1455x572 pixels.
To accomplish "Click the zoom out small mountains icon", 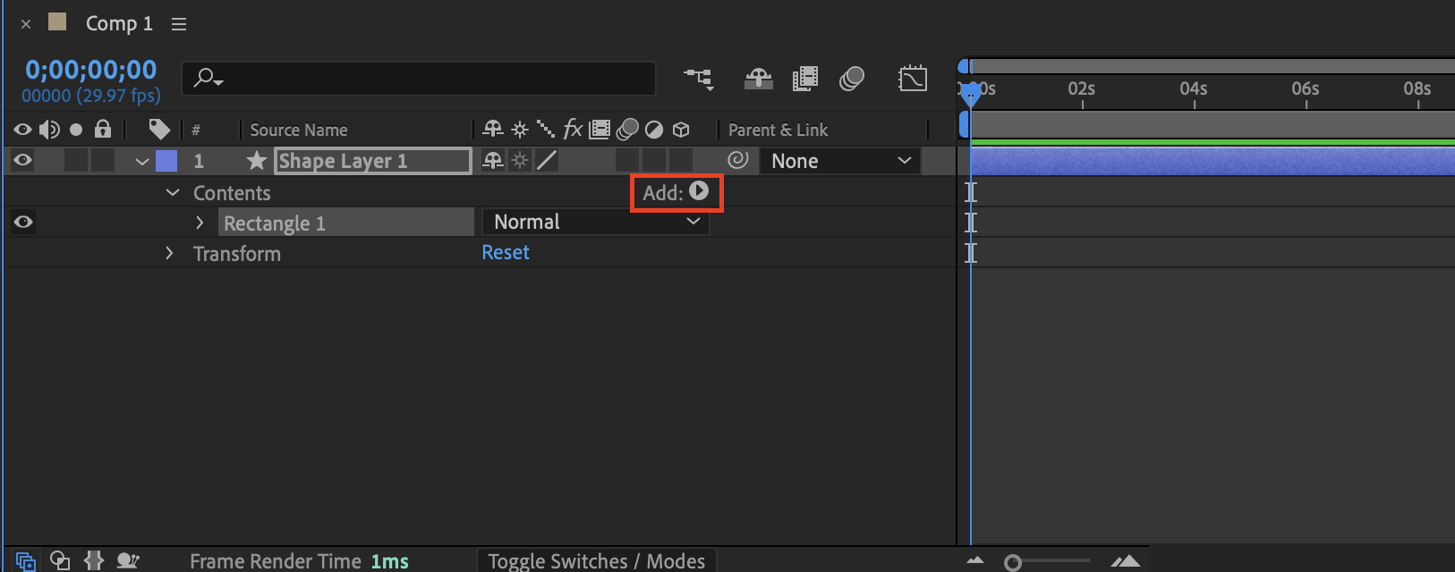I will click(975, 561).
